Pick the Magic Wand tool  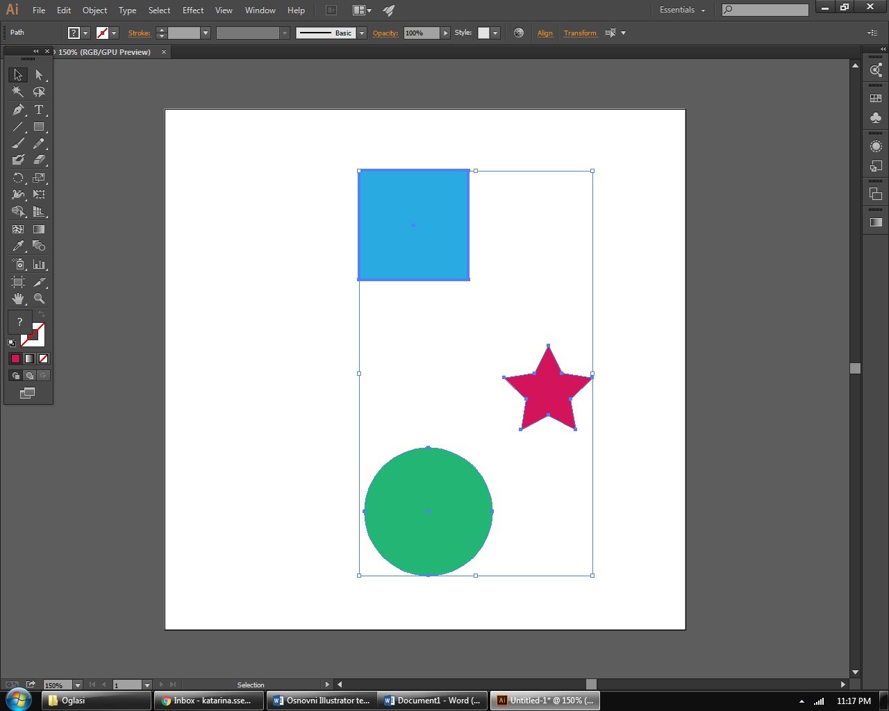coord(18,92)
